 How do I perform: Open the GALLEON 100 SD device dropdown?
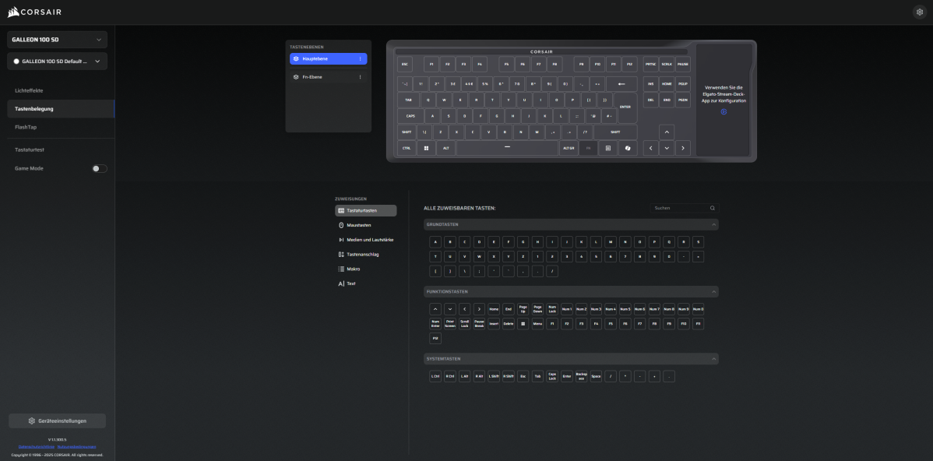(57, 38)
